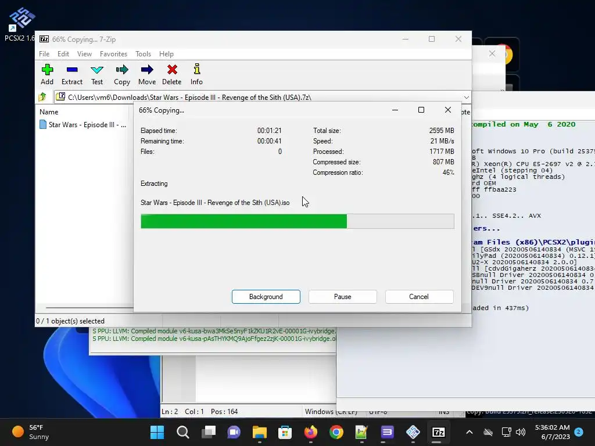Click the Info toolbar icon
The height and width of the screenshot is (446, 595).
pyautogui.click(x=196, y=74)
